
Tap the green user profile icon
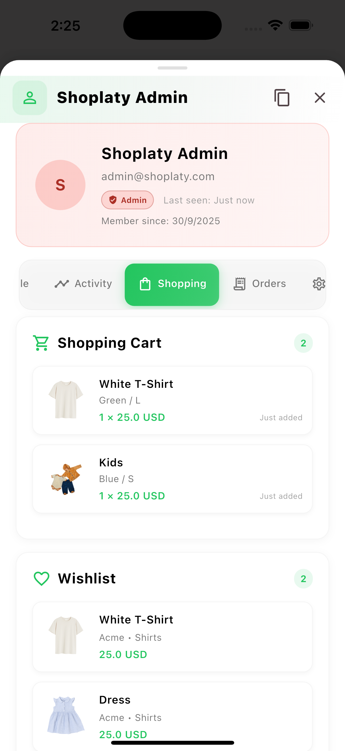click(30, 98)
